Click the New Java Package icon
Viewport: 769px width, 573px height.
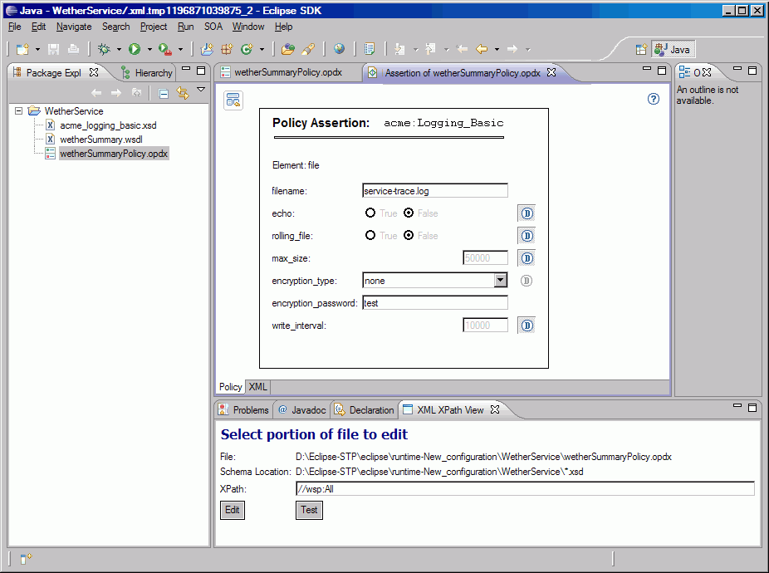click(227, 49)
